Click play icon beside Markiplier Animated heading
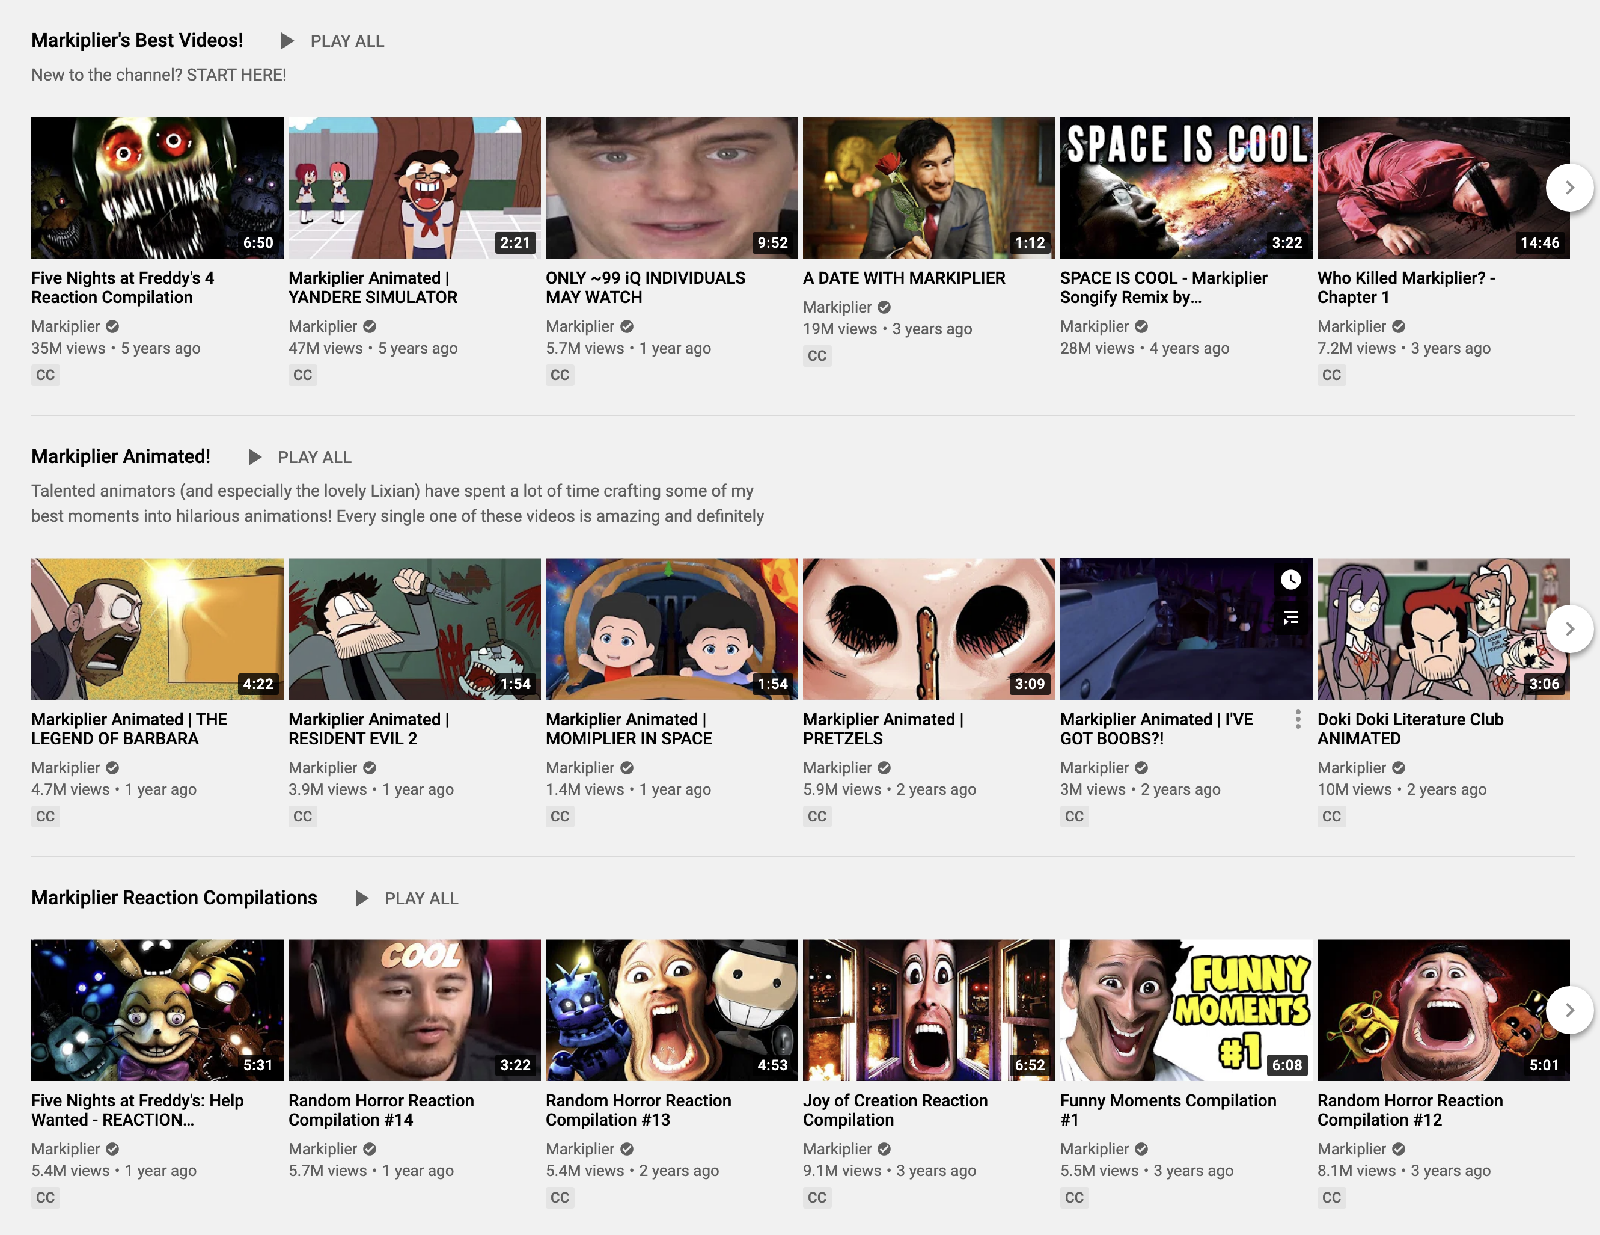Viewport: 1600px width, 1235px height. tap(254, 458)
